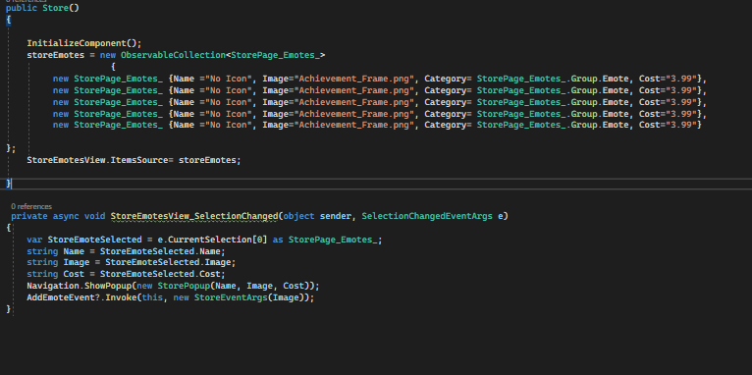Click the "object" parameter type

point(298,216)
